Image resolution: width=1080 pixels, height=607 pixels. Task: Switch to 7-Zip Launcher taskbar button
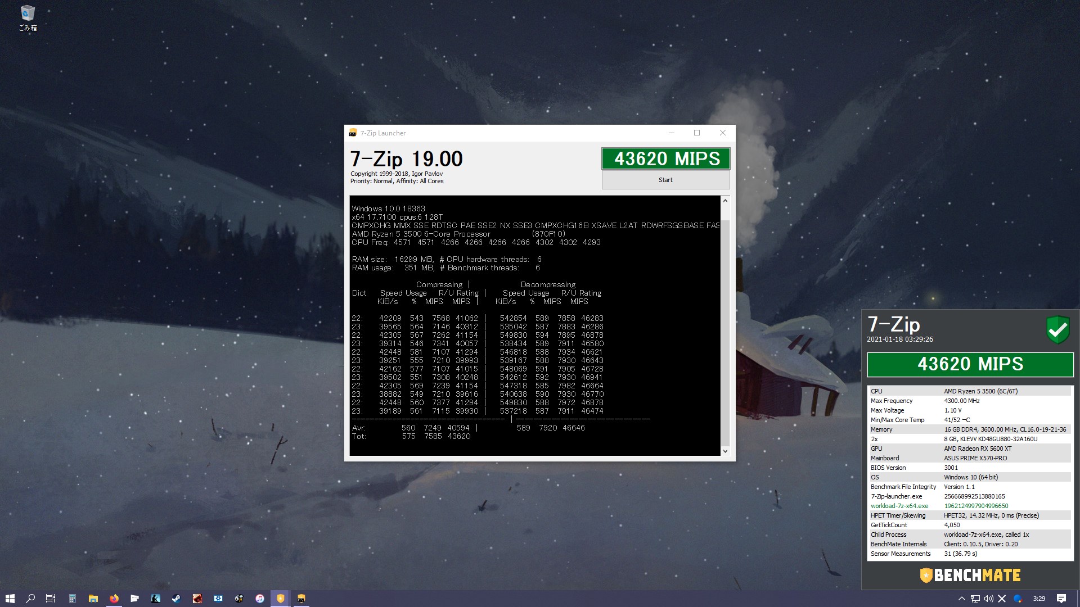pos(301,599)
